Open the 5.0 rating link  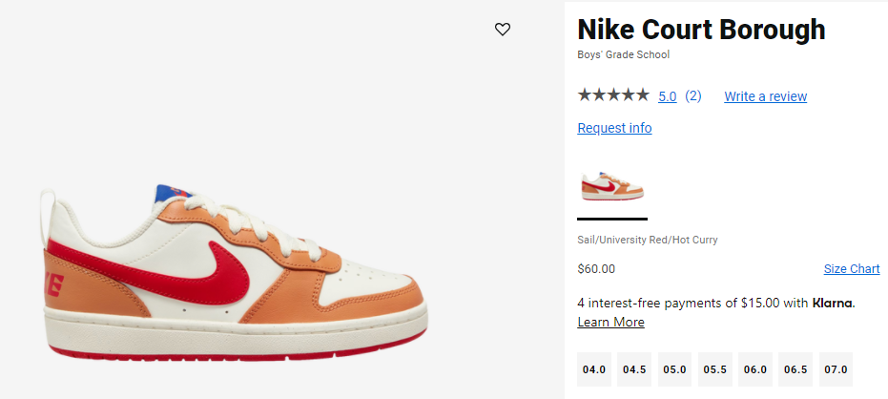667,96
